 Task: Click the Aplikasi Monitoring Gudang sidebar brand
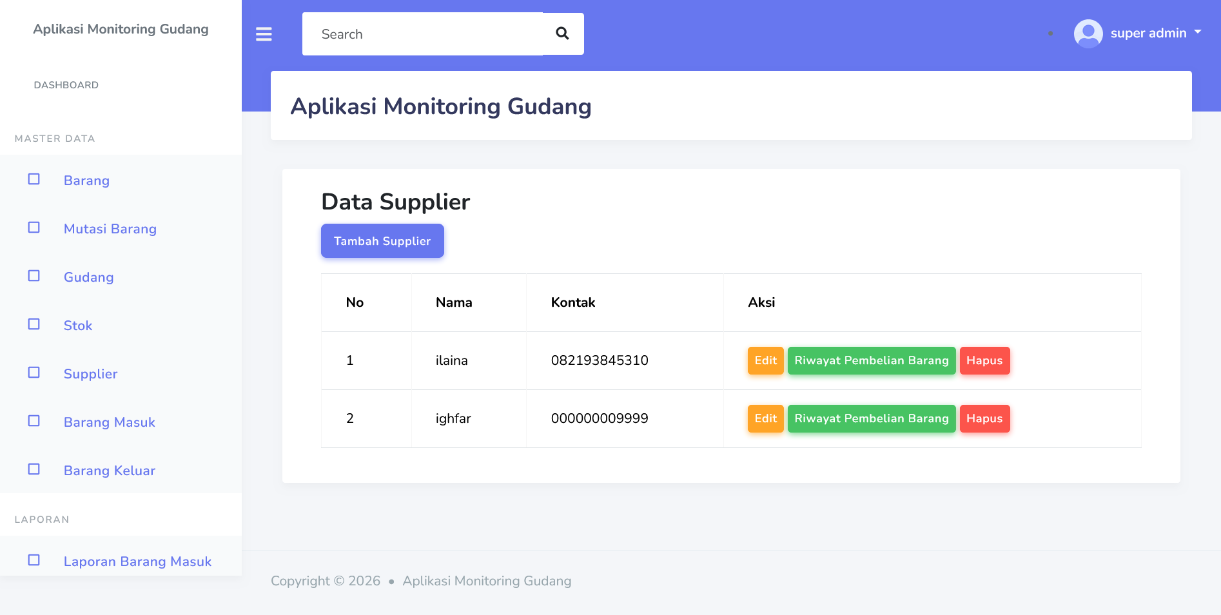pos(121,29)
